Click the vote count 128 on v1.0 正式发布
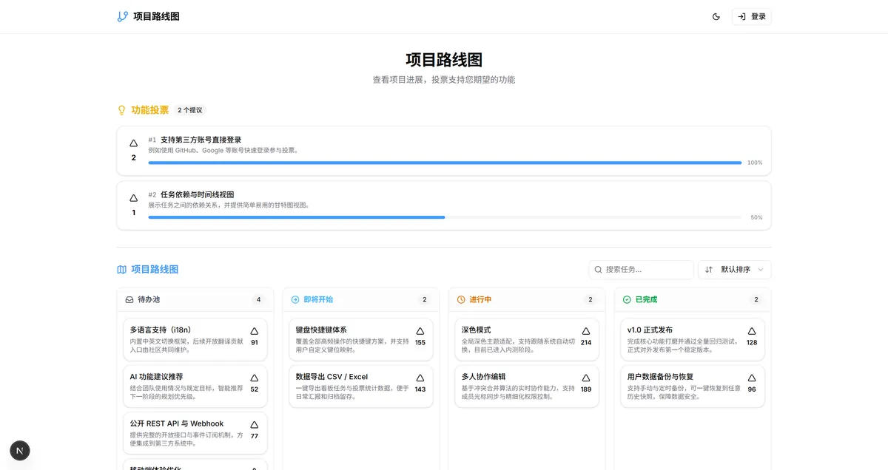Image resolution: width=888 pixels, height=470 pixels. point(752,342)
